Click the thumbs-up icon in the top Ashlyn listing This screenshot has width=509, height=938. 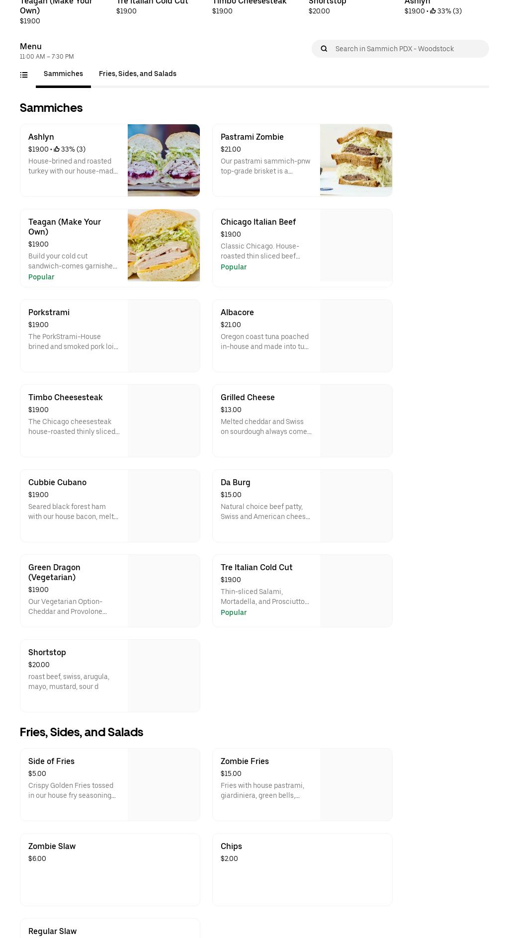[x=433, y=10]
